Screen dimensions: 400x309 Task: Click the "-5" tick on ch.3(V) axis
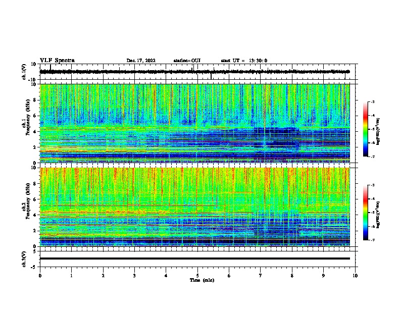coord(34,267)
